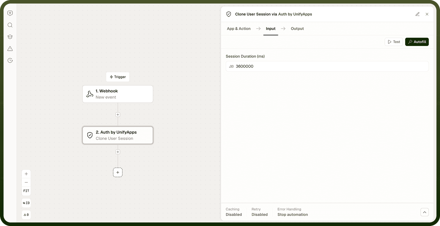Open the search icon in left sidebar
Viewport: 440px width, 226px height.
click(x=10, y=25)
